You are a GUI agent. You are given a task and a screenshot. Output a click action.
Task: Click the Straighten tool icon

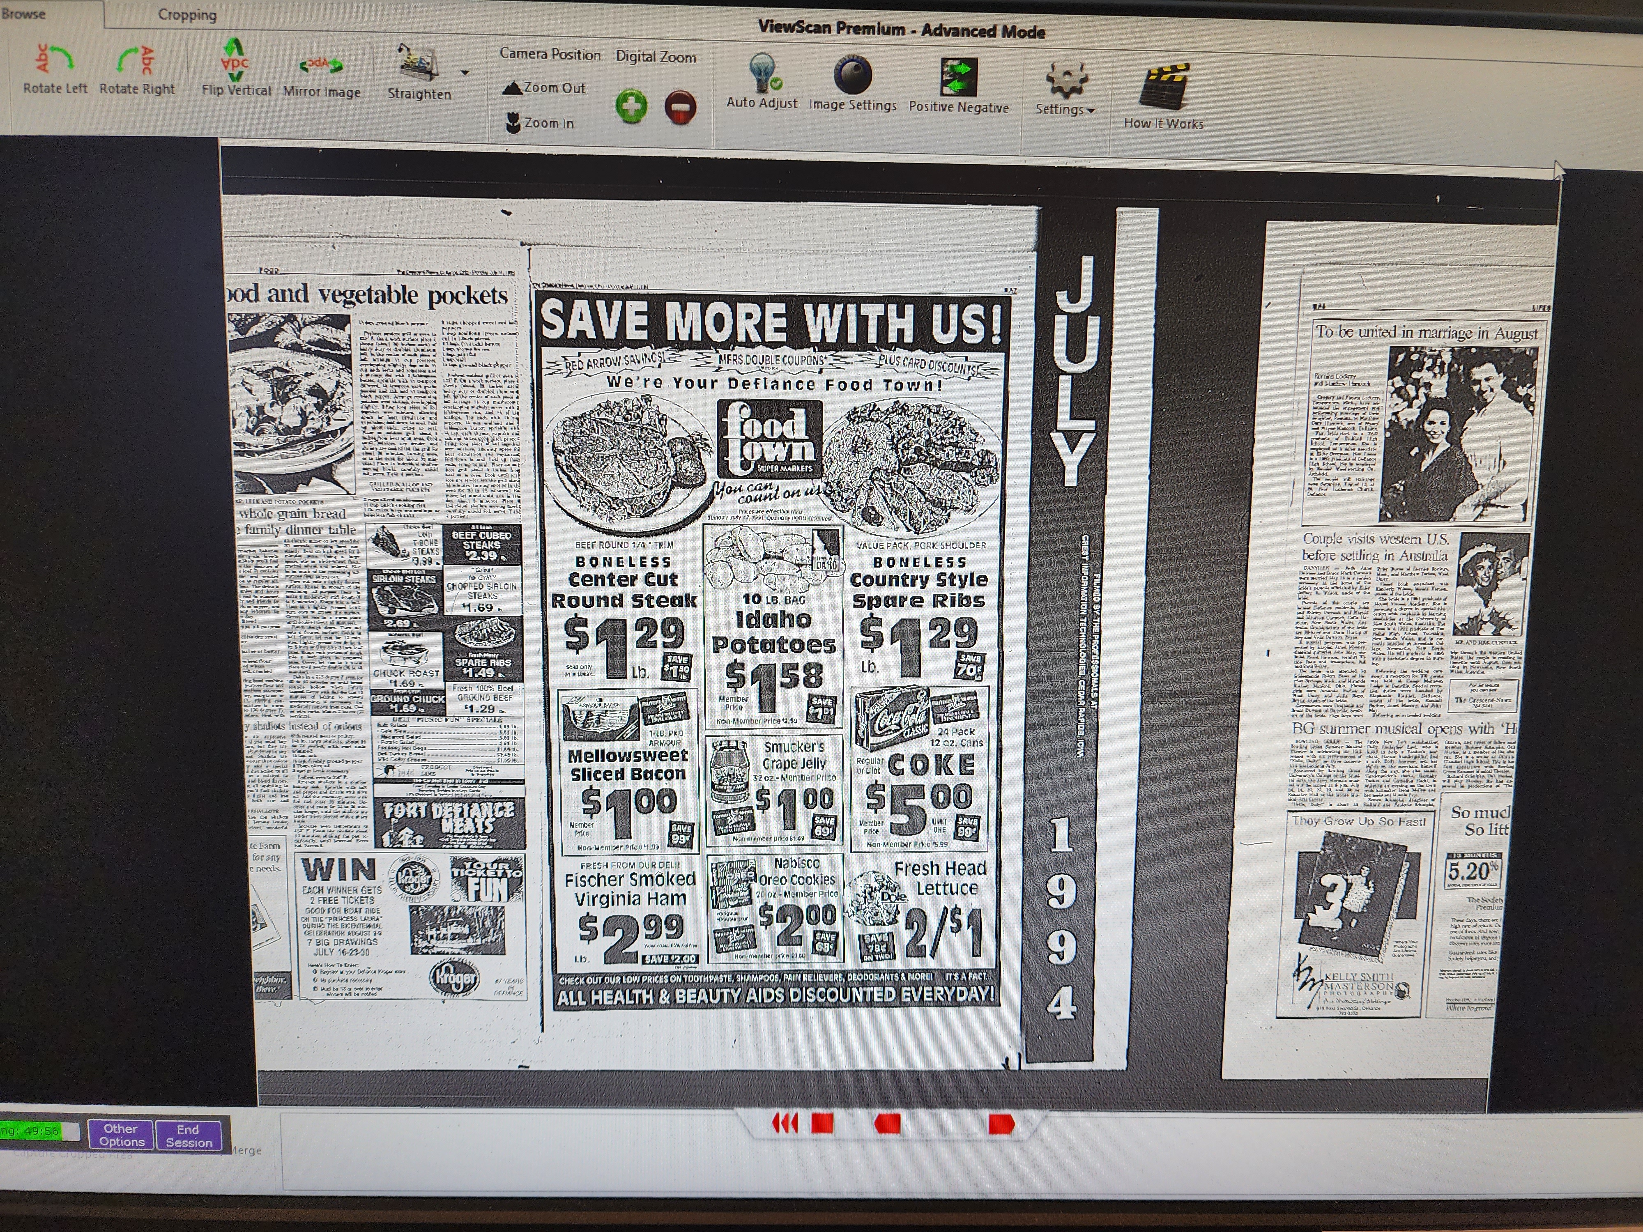click(417, 64)
